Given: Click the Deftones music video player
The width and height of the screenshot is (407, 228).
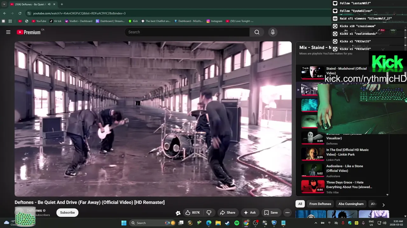Looking at the screenshot, I should pos(153,119).
